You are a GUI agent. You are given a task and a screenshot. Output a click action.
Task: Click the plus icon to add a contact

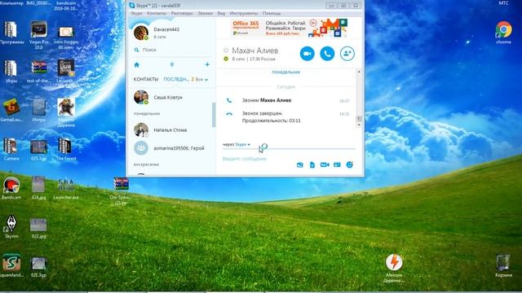click(207, 64)
